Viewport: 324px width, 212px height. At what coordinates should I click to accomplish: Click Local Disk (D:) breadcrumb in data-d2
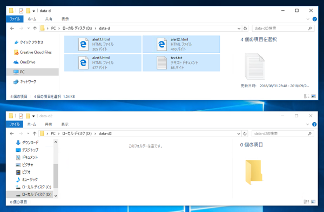[77, 133]
